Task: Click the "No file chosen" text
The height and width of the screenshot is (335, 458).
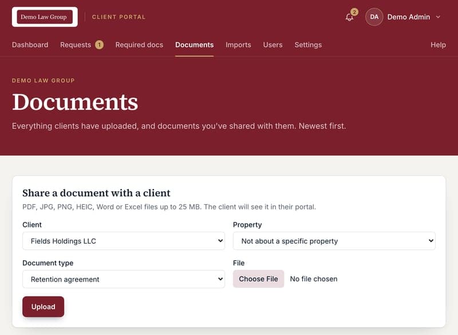Action: point(313,279)
